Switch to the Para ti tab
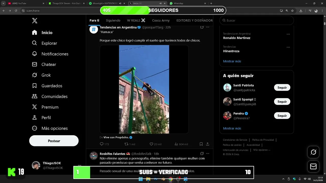 (94, 20)
